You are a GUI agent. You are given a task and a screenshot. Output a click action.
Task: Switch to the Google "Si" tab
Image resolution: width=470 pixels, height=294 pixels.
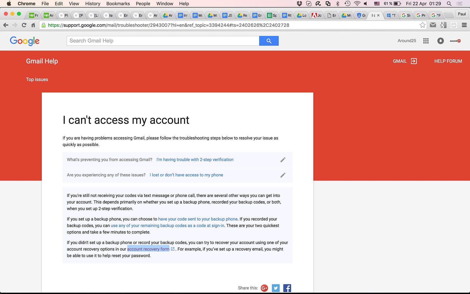click(x=406, y=15)
